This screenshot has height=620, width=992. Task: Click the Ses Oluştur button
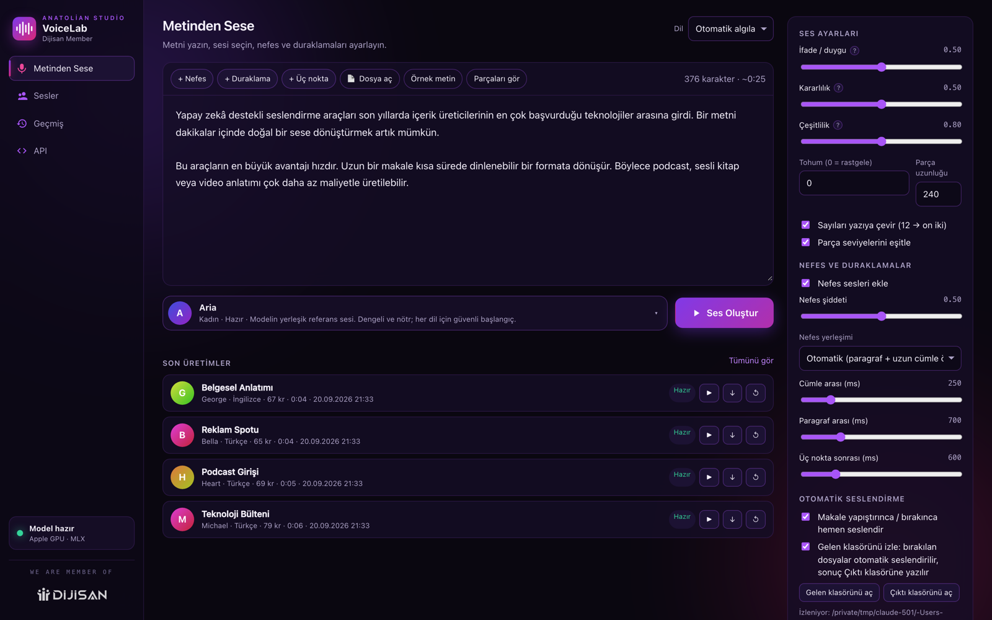coord(724,313)
